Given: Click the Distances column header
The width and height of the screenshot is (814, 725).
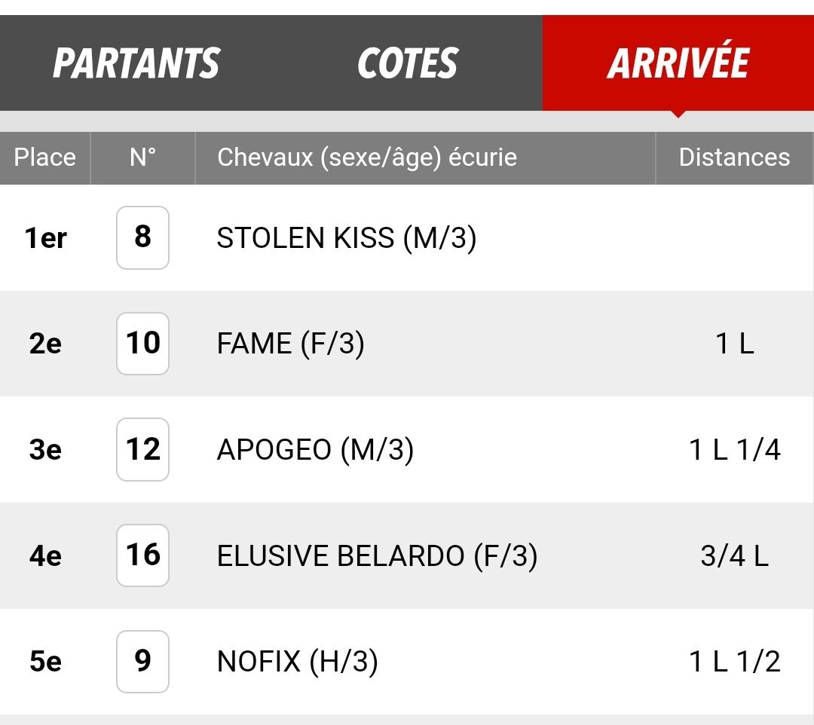Looking at the screenshot, I should 734,158.
